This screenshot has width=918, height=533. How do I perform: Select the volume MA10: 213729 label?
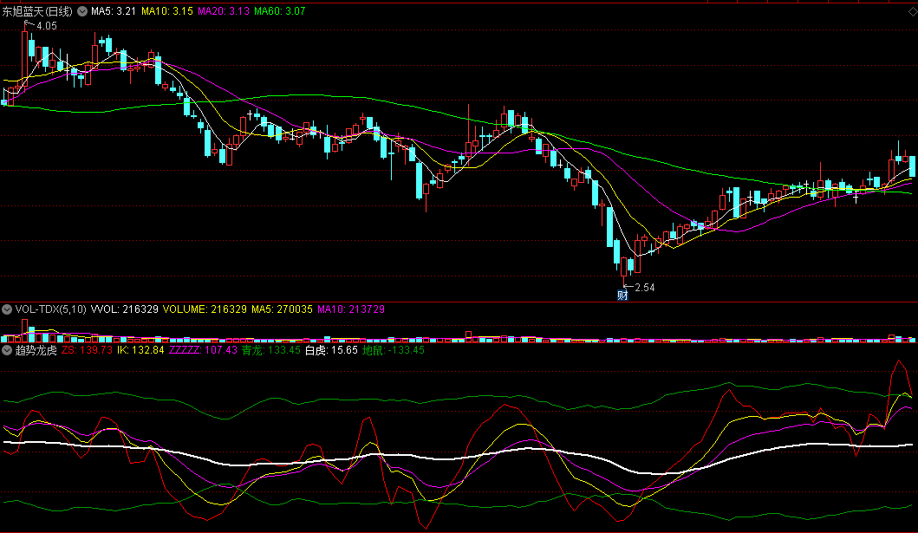[351, 309]
